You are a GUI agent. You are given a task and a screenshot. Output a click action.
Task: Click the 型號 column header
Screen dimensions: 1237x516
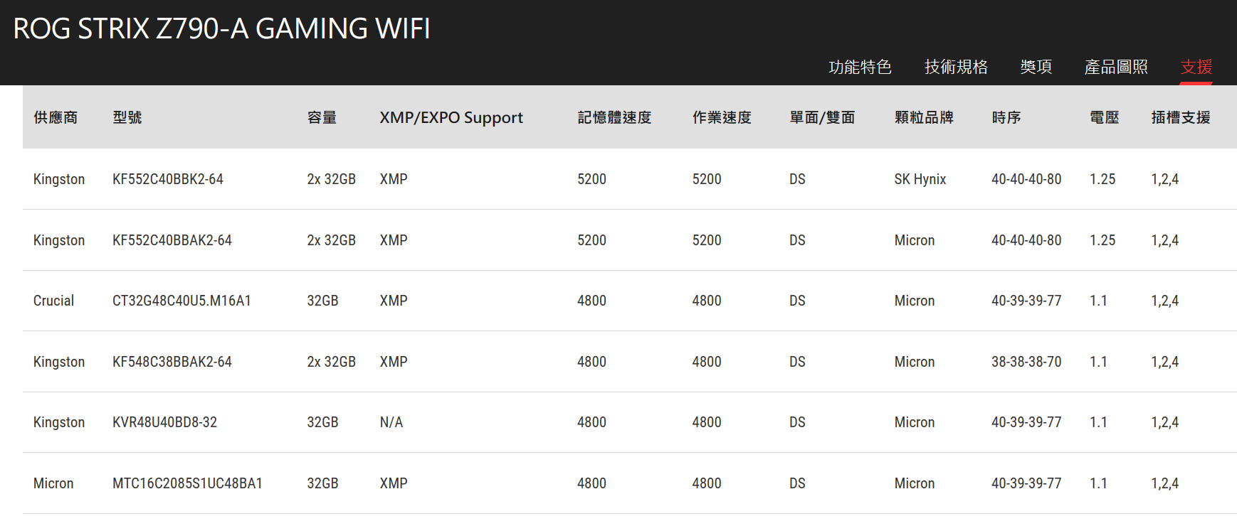(127, 117)
